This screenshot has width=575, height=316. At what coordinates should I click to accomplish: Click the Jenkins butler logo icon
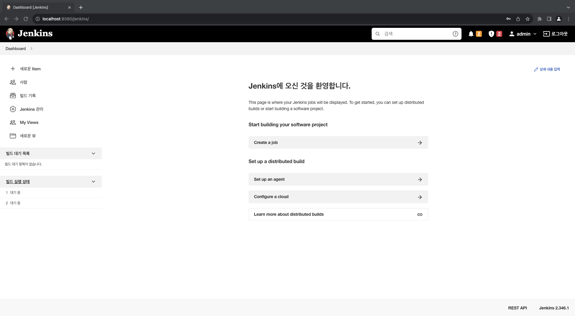(x=10, y=34)
